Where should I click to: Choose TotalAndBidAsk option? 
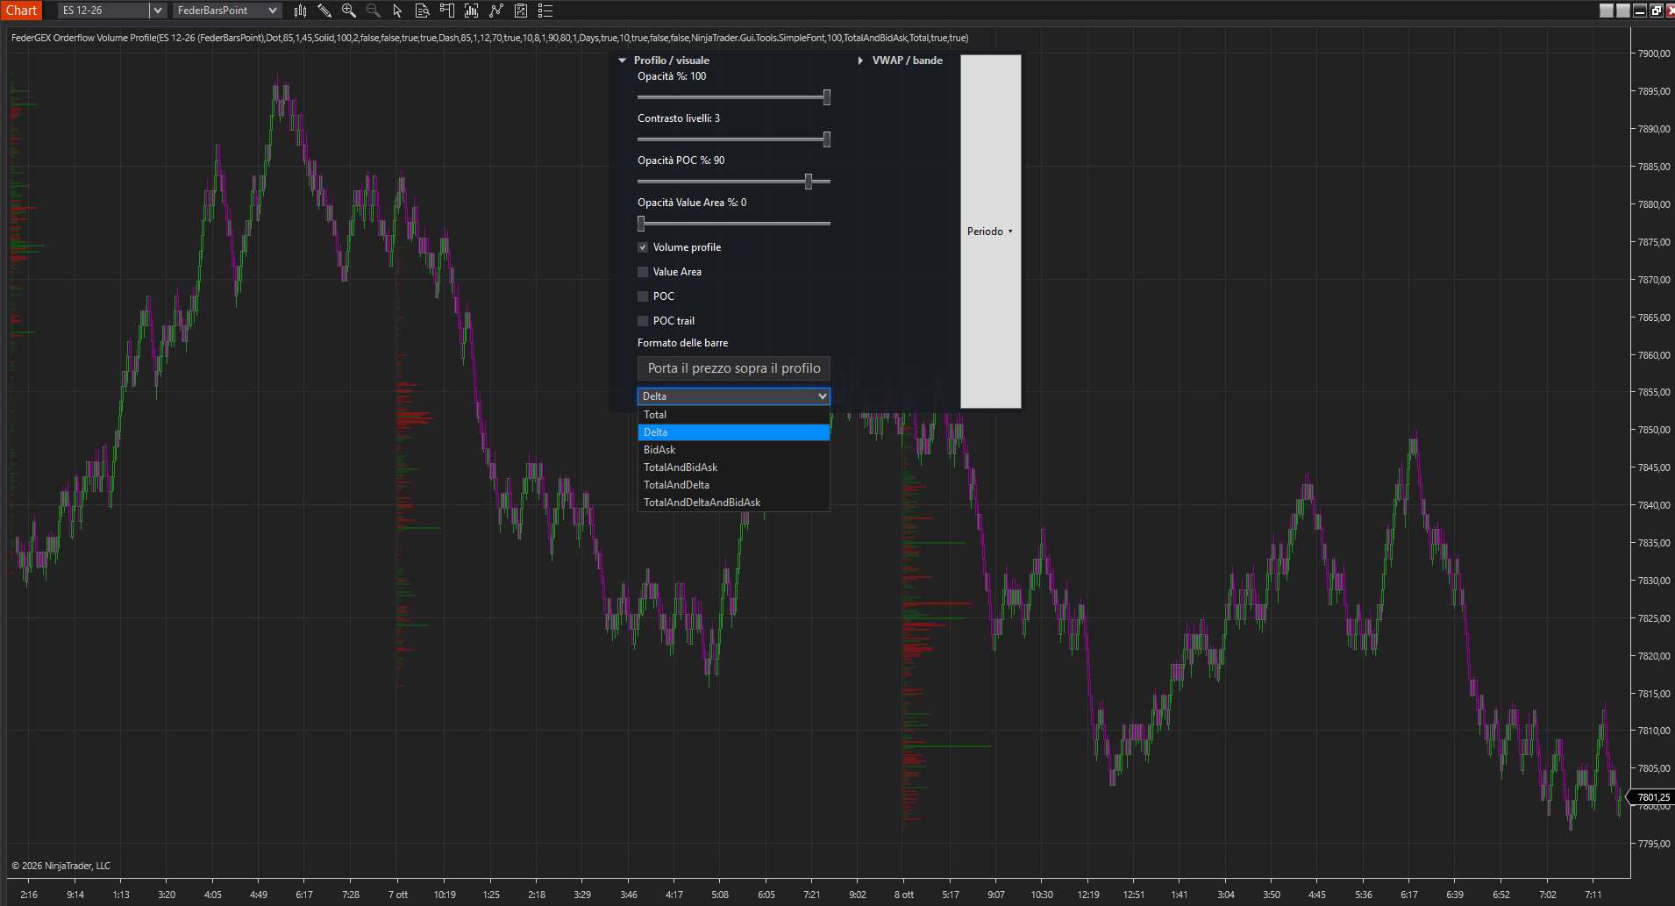[x=734, y=467]
